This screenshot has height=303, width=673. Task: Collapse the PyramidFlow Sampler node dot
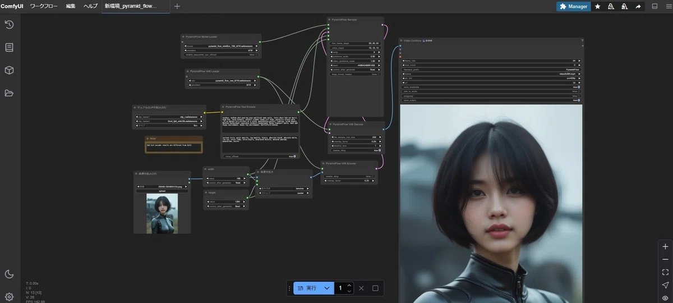pos(330,19)
